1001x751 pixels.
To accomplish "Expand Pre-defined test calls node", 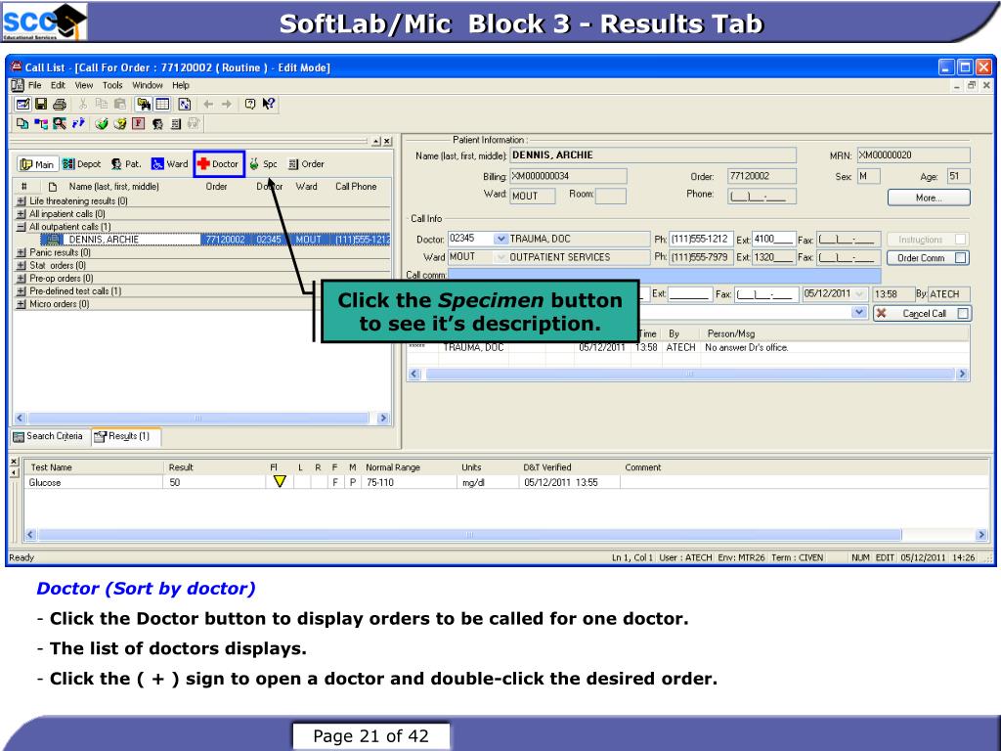I will [22, 291].
